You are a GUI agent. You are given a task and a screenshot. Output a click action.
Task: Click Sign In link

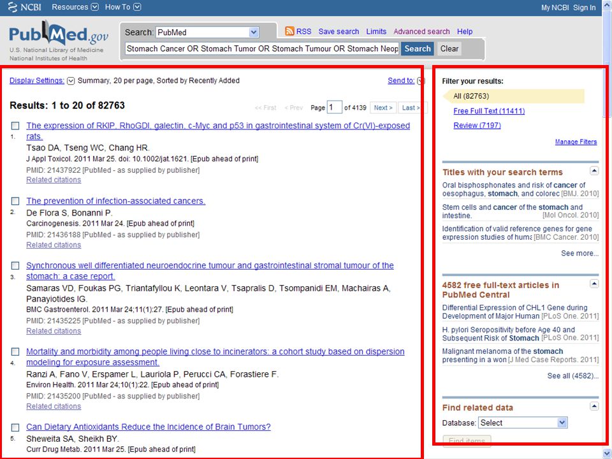coord(585,8)
